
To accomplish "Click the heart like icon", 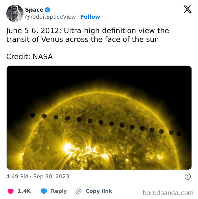I will coord(10,191).
